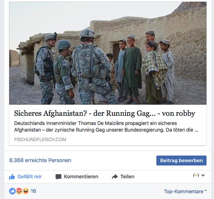Image resolution: width=214 pixels, height=199 pixels.
Task: Click the share arrow icon
Action: [x=115, y=177]
